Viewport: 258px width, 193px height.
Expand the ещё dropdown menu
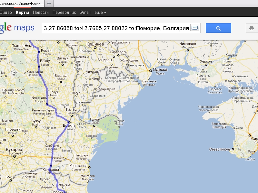tap(100, 13)
